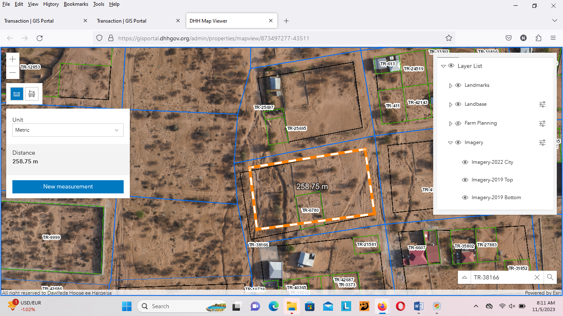Expand the Landbase layer group
The image size is (563, 316).
click(450, 105)
